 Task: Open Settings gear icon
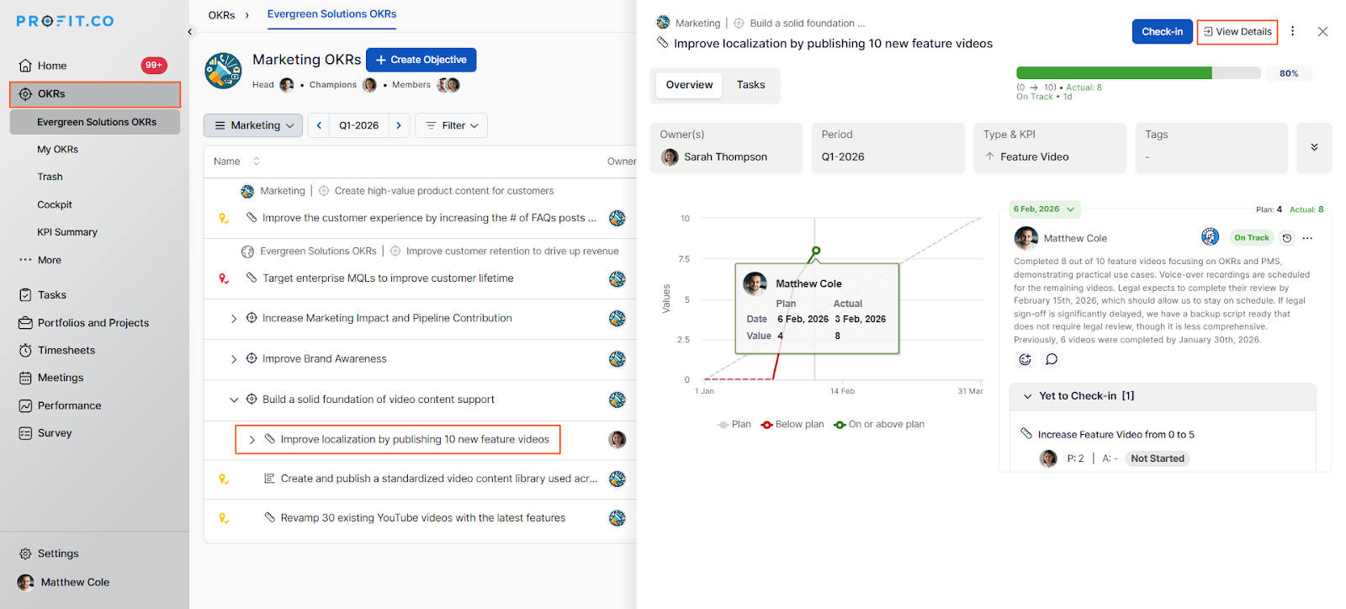pos(25,553)
